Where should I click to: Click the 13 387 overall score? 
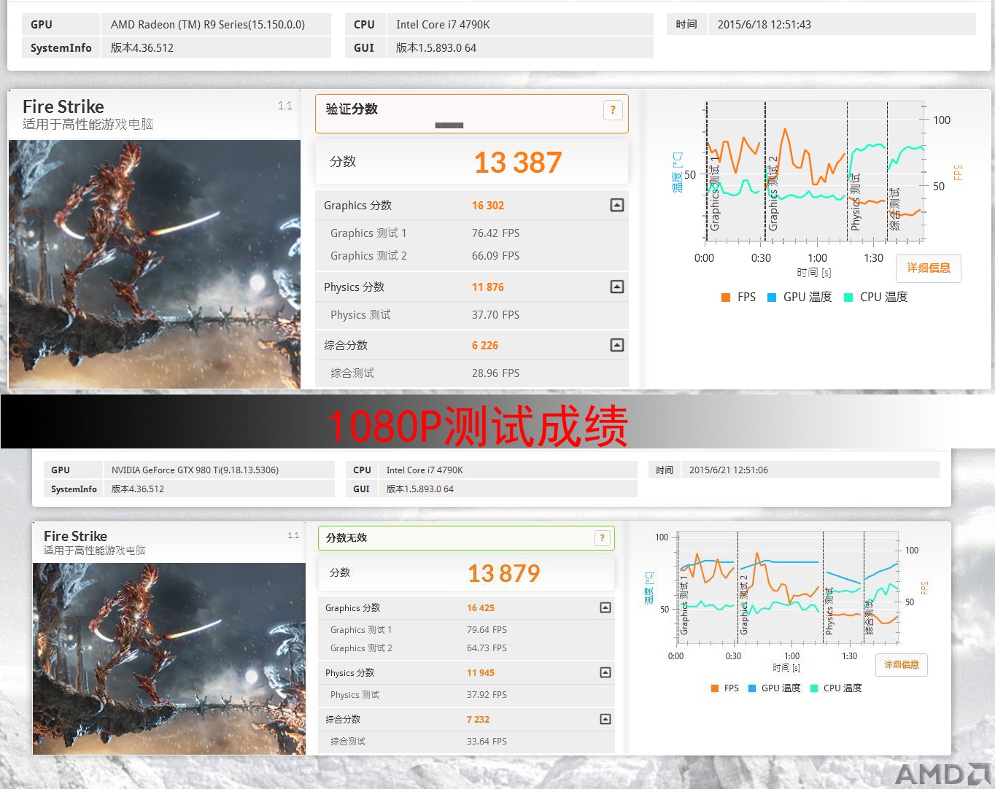tap(518, 162)
